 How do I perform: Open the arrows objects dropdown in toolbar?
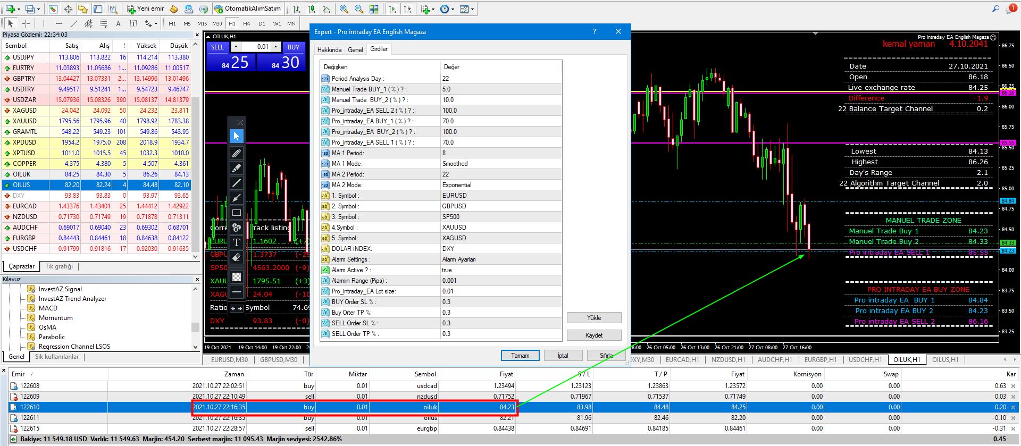[156, 23]
